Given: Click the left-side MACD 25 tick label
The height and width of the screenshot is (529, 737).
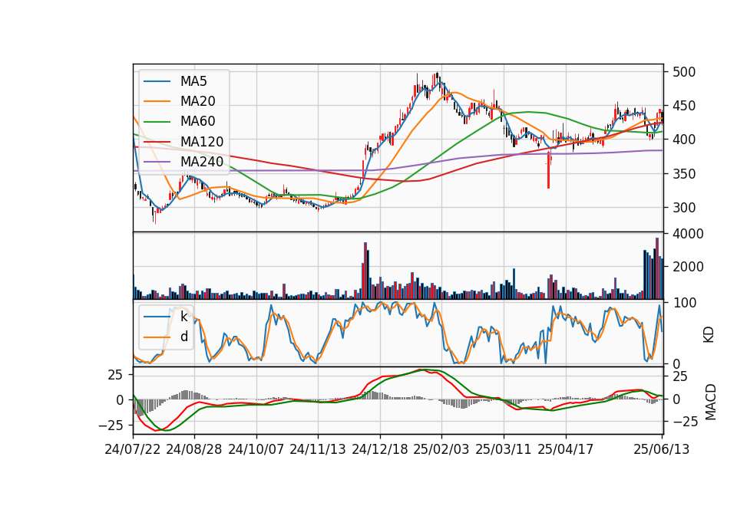Looking at the screenshot, I should pos(115,375).
